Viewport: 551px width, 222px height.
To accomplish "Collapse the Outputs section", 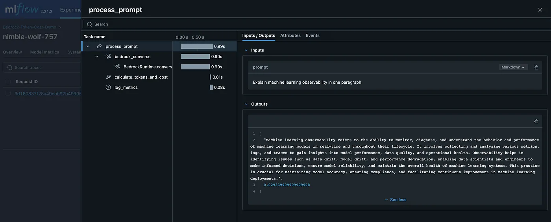I will pyautogui.click(x=246, y=104).
